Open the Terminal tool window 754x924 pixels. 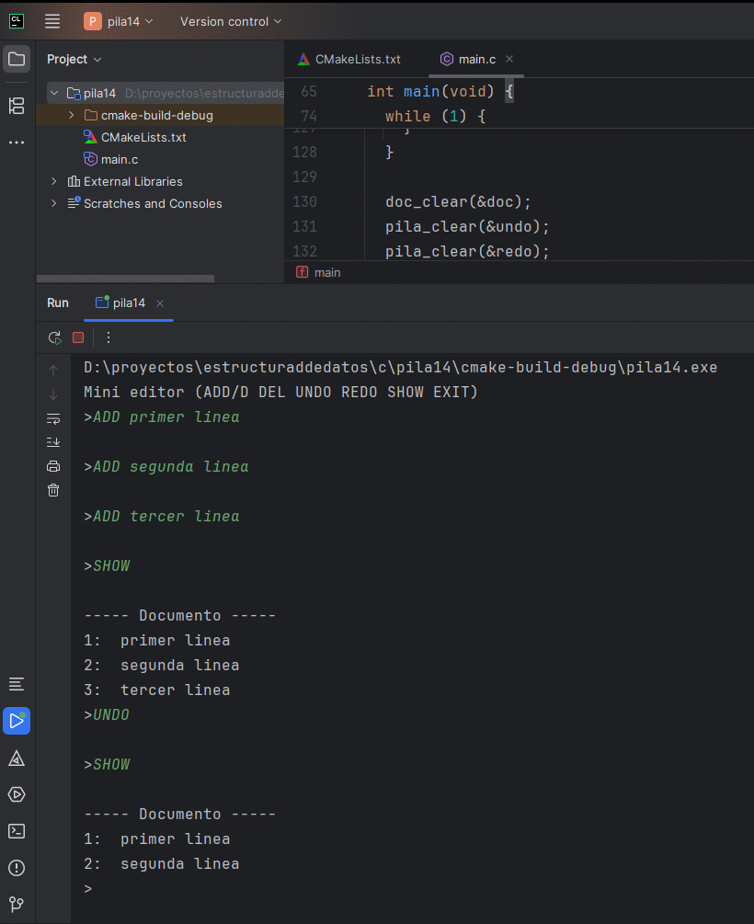coord(16,831)
